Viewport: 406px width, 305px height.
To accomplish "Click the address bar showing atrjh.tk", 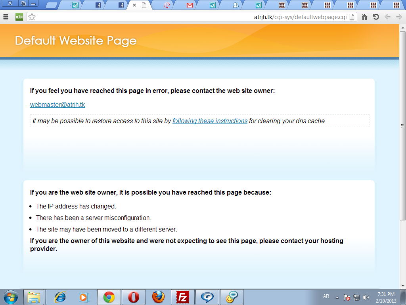I will (192, 17).
